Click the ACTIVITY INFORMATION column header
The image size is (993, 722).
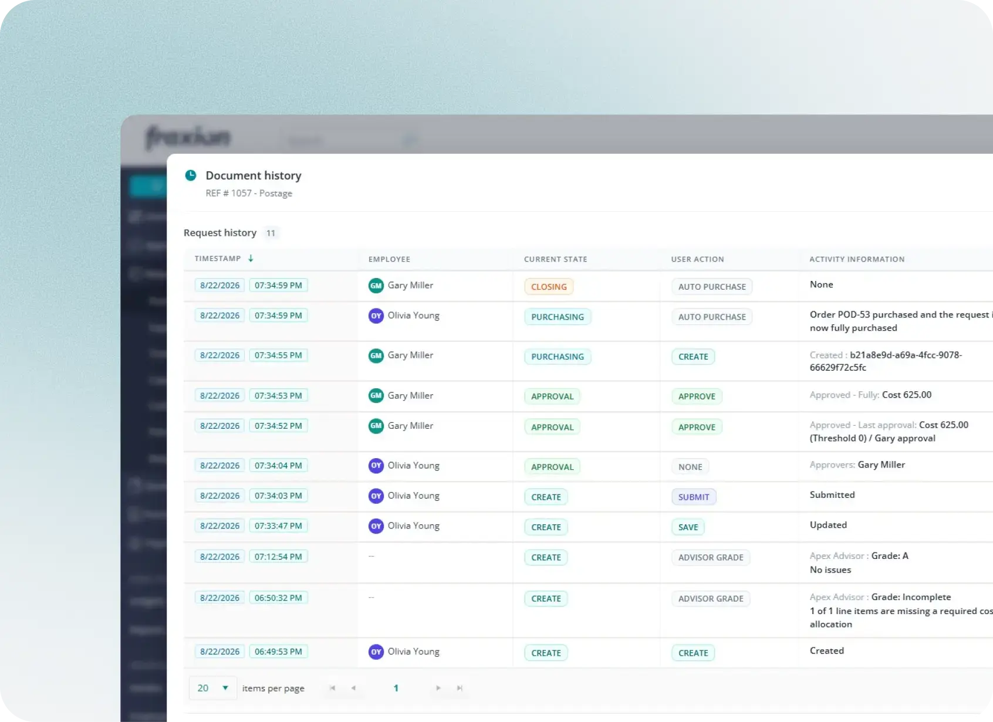tap(857, 259)
